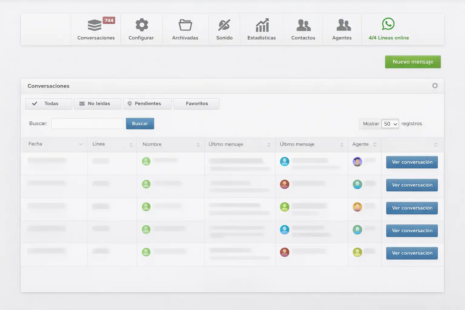This screenshot has height=310, width=465.
Task: Click green sender avatar in third row
Action: pos(285,207)
